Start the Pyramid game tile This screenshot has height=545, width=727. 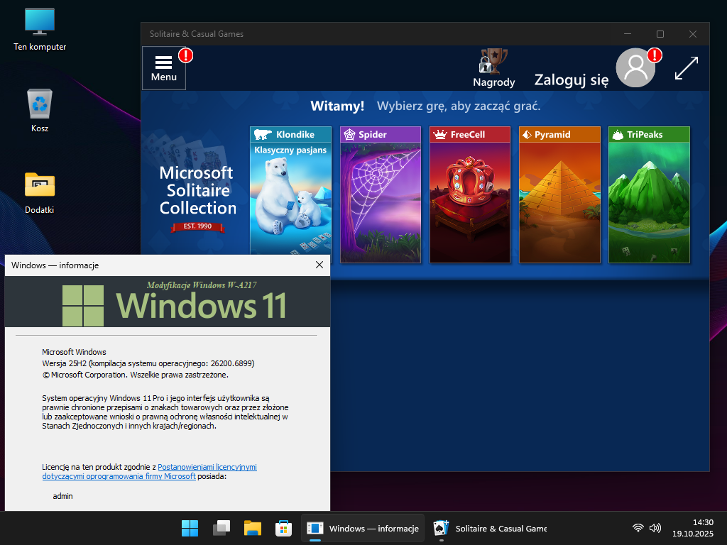[x=559, y=195]
